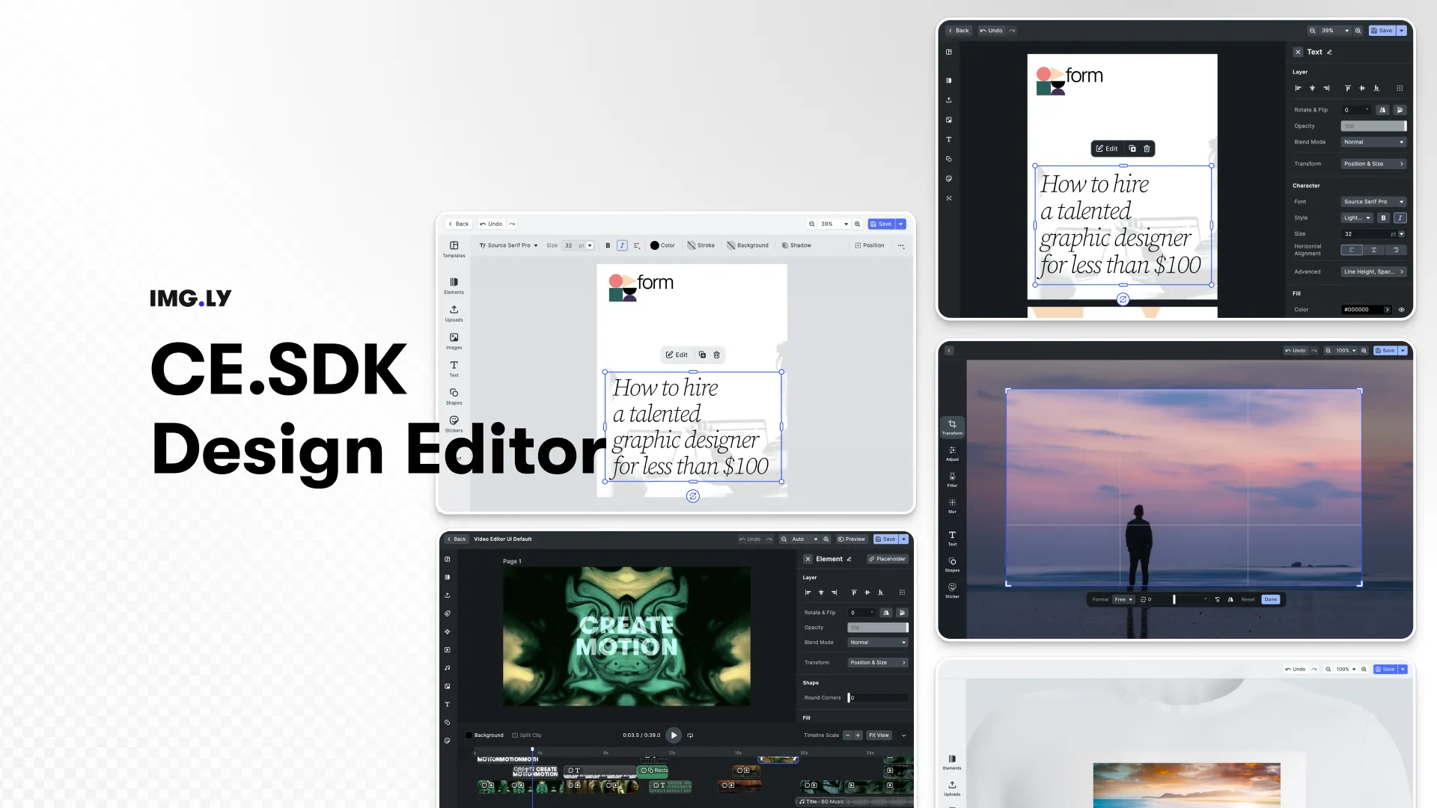Click align left edge icon in dark Text panel Layer

tap(1298, 88)
